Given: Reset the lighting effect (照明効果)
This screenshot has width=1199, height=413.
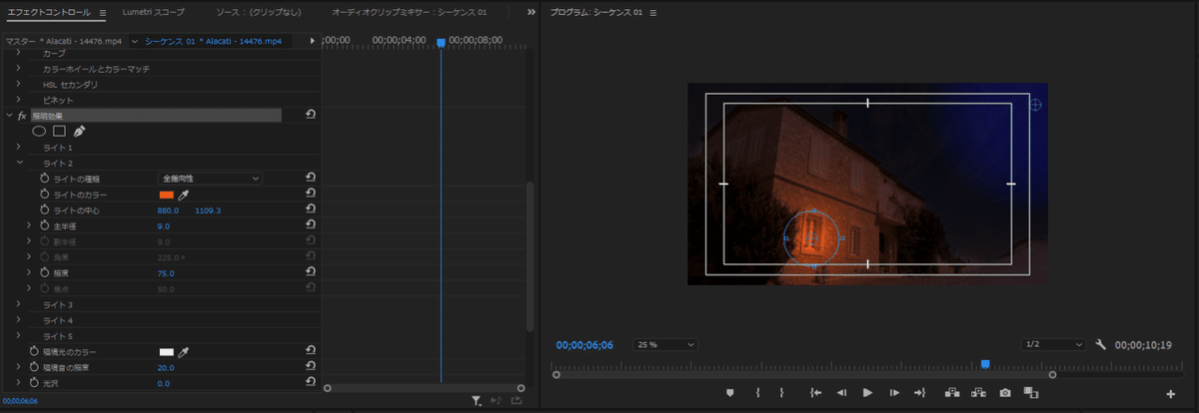Looking at the screenshot, I should (311, 116).
